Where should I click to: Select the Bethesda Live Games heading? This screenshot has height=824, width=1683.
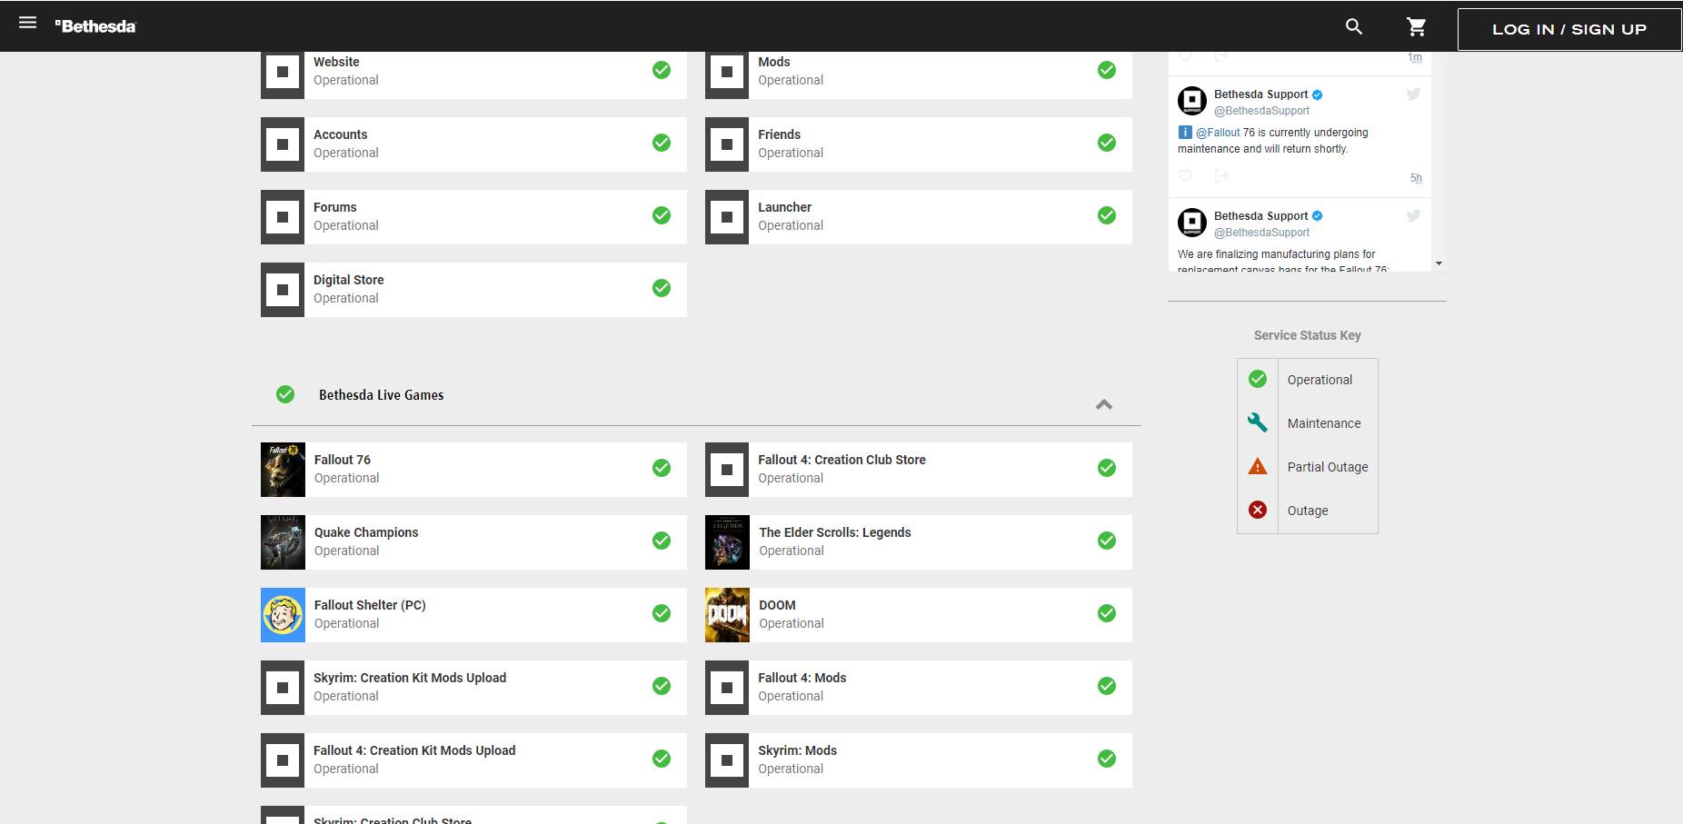point(381,395)
